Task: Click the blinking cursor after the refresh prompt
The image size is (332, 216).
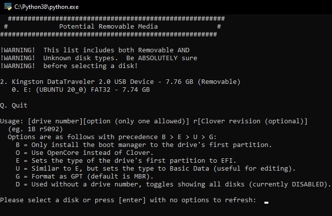Action: (266, 203)
